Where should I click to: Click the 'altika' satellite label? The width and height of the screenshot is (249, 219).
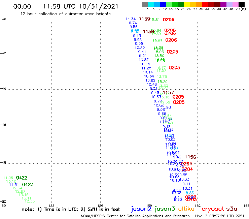click(x=186, y=209)
